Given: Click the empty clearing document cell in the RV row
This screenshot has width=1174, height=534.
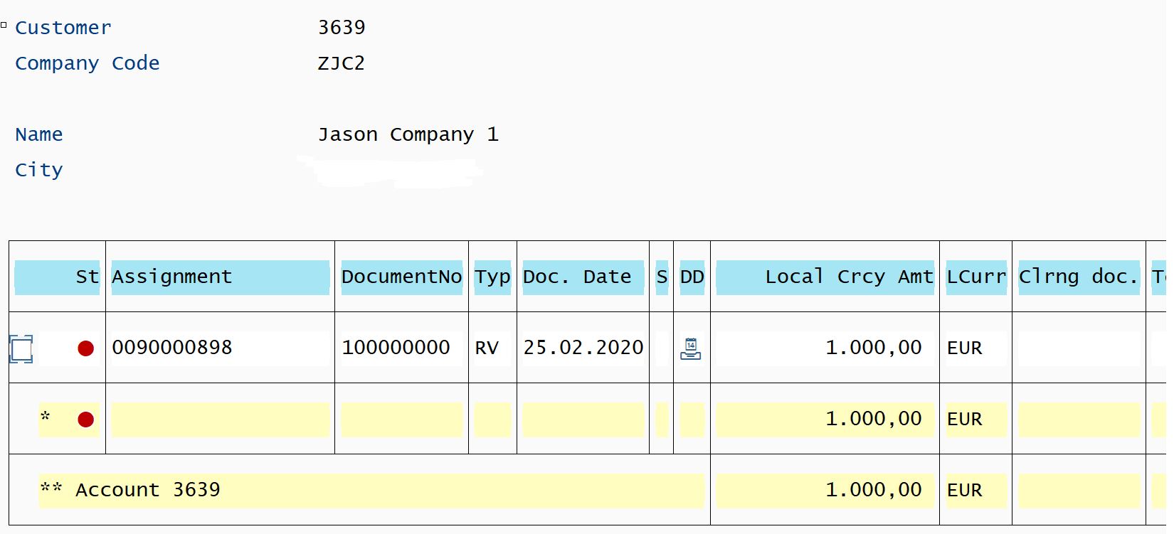Looking at the screenshot, I should [1079, 348].
